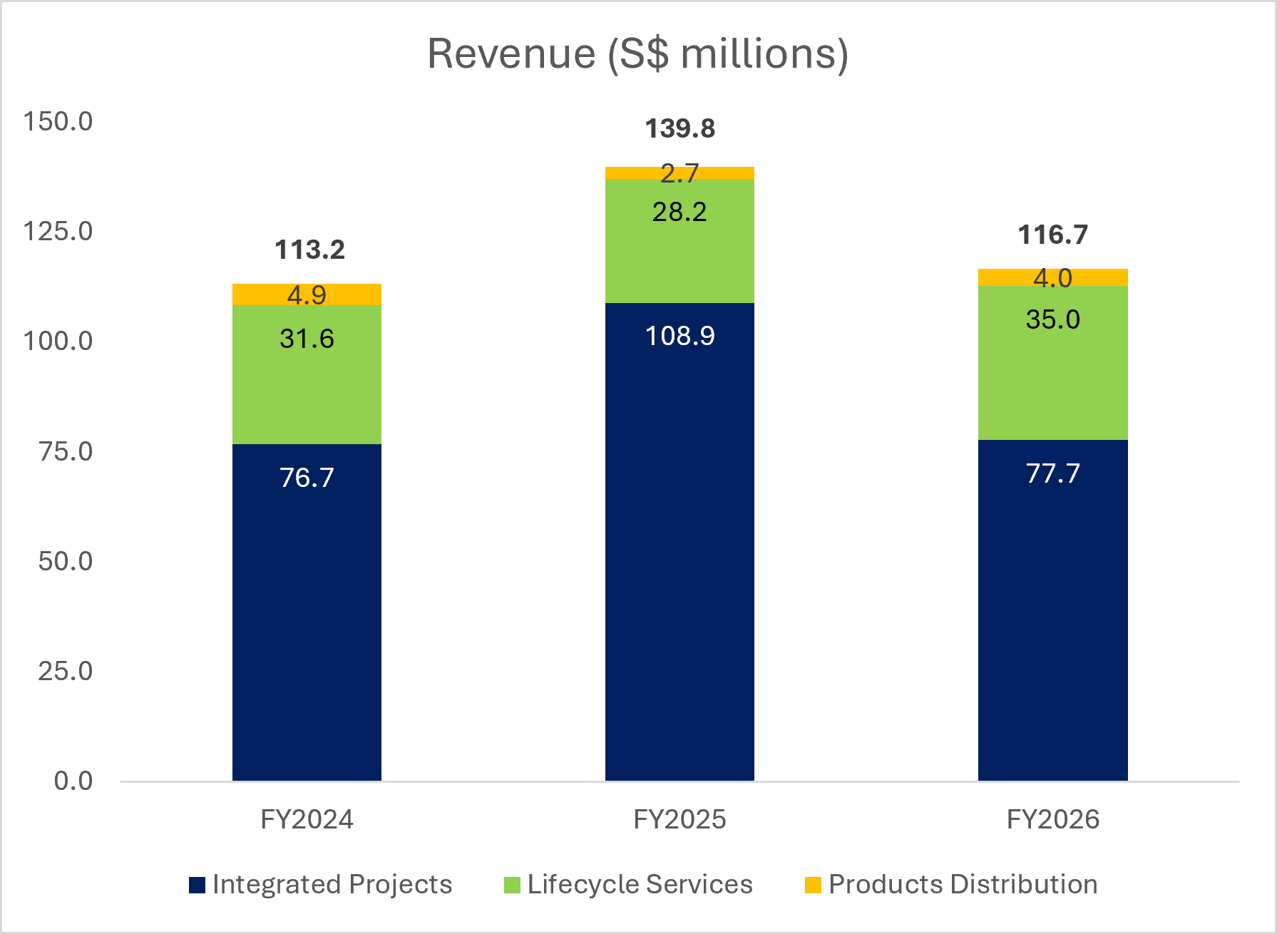
Task: Click the data label 4.0
Action: pyautogui.click(x=1053, y=278)
